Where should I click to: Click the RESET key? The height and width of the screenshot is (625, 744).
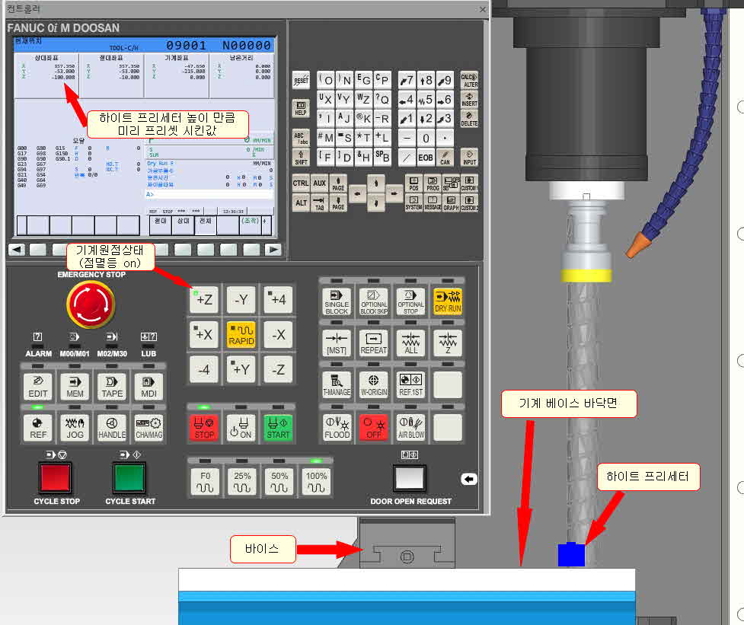pos(301,80)
